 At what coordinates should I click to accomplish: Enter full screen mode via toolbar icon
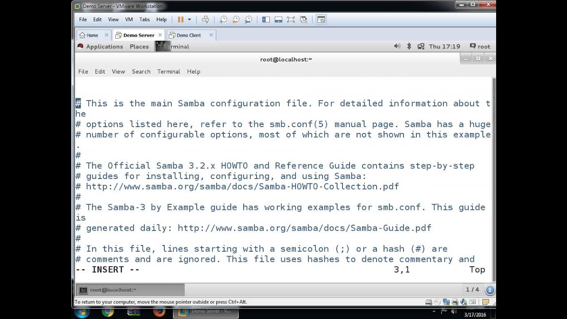click(291, 19)
